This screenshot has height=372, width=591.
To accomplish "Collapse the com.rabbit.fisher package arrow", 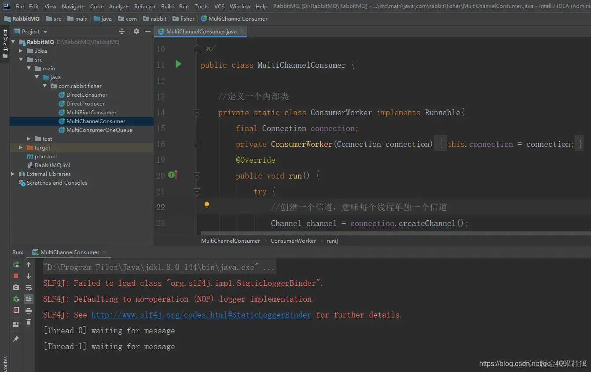I will click(x=45, y=86).
